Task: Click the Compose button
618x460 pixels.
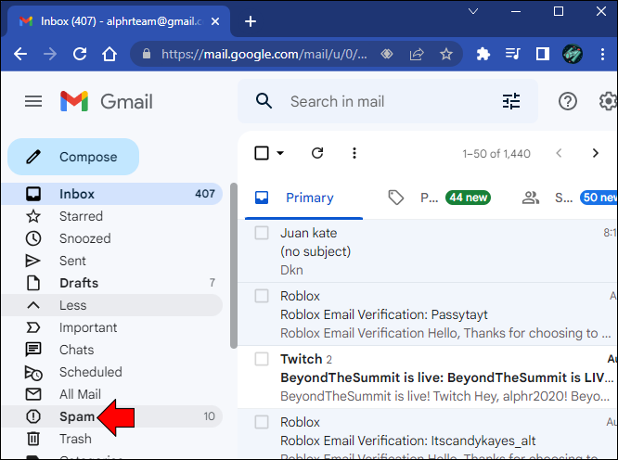Action: coord(73,157)
